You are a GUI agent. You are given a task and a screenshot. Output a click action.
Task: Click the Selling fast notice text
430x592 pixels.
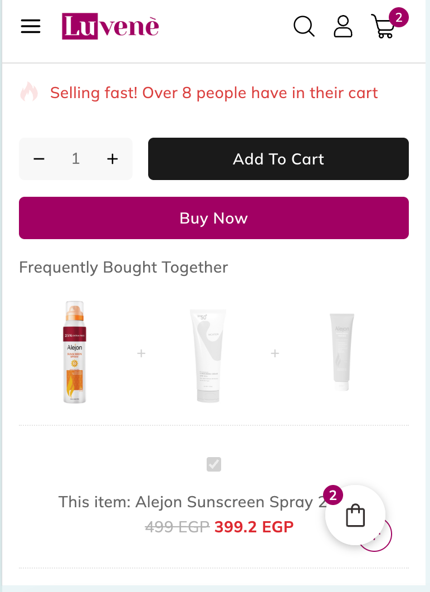pos(214,93)
